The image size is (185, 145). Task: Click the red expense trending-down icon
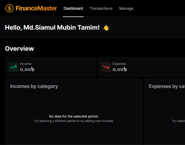click(x=106, y=67)
